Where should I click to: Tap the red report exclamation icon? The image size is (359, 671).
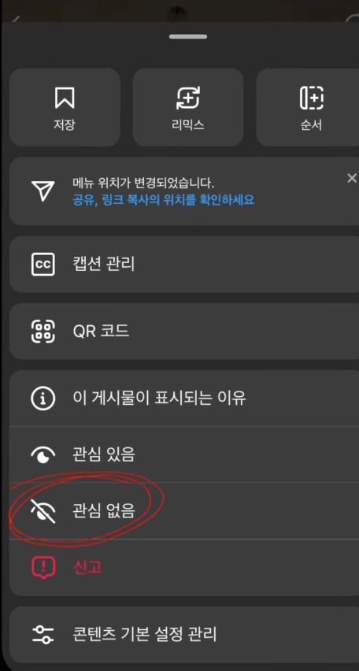43,568
